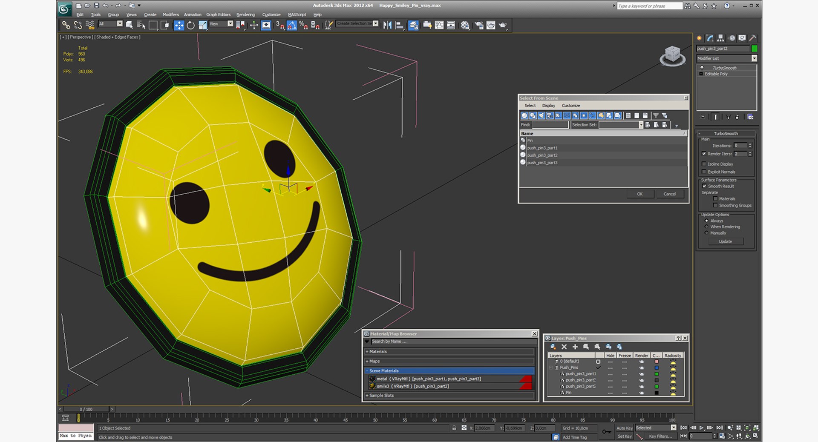Click the TurboSmooth Update button
This screenshot has height=442, width=818.
(725, 241)
